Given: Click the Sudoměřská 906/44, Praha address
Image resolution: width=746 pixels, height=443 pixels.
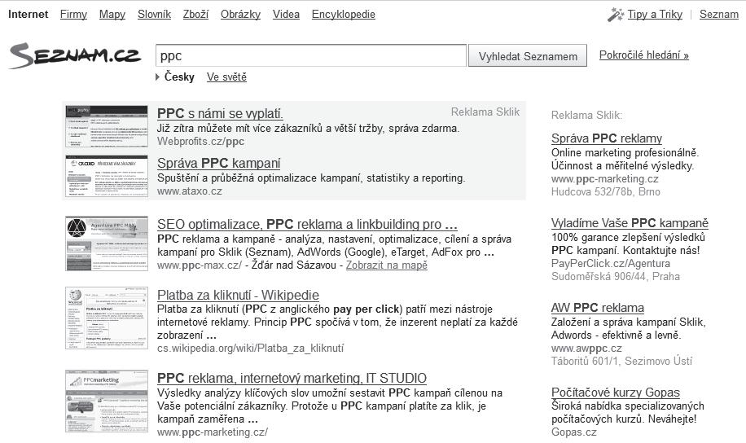Looking at the screenshot, I should 616,276.
